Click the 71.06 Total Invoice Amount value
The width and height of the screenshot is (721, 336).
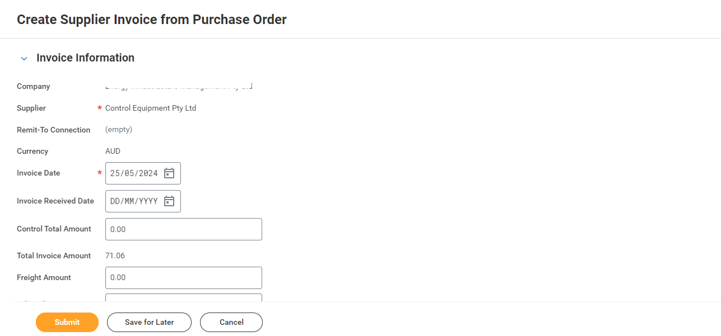(x=115, y=256)
